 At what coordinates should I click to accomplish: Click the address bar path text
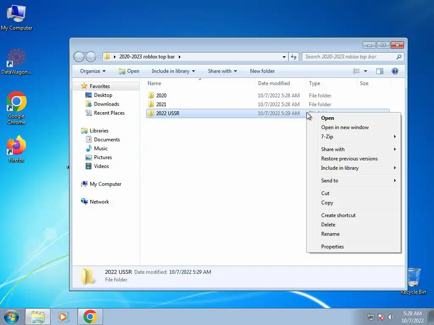(x=147, y=57)
